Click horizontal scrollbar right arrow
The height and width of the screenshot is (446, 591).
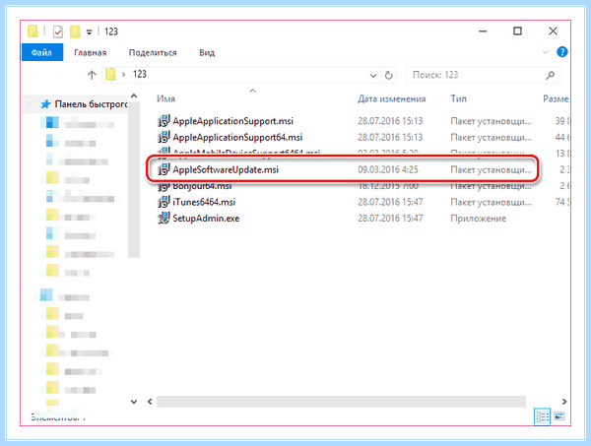click(x=564, y=402)
